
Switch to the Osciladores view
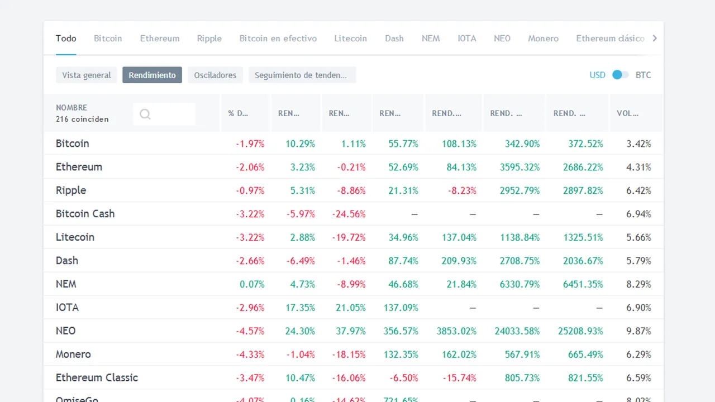click(x=215, y=75)
